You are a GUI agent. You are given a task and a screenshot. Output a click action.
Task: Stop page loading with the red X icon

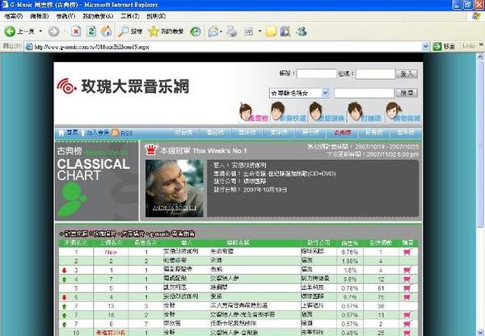(x=76, y=31)
